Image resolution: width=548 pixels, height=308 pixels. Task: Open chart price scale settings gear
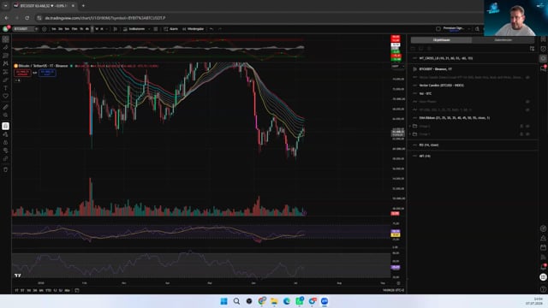(x=398, y=283)
